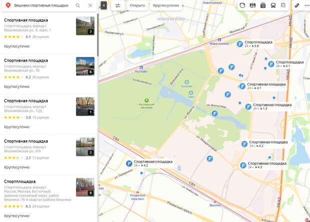Image resolution: width=310 pixels, height=222 pixels.
Task: Click in the search field with Вешняки query
Action: click(41, 6)
